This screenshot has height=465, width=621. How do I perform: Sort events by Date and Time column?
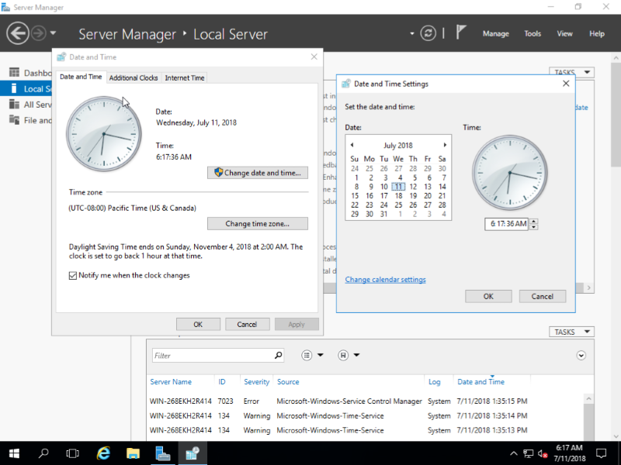click(480, 382)
